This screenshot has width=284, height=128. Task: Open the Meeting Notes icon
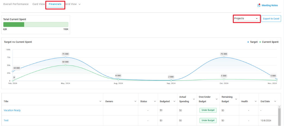259,5
